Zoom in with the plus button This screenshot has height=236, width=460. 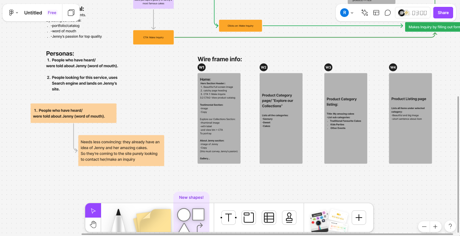435,227
